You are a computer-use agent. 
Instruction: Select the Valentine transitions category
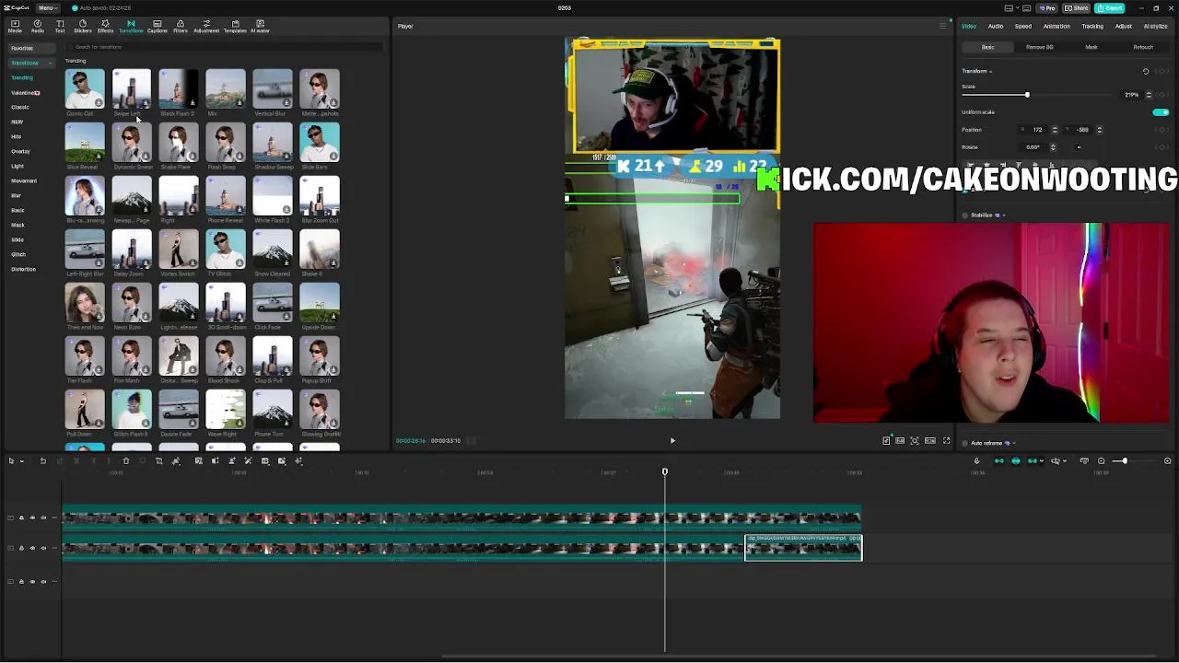click(25, 93)
